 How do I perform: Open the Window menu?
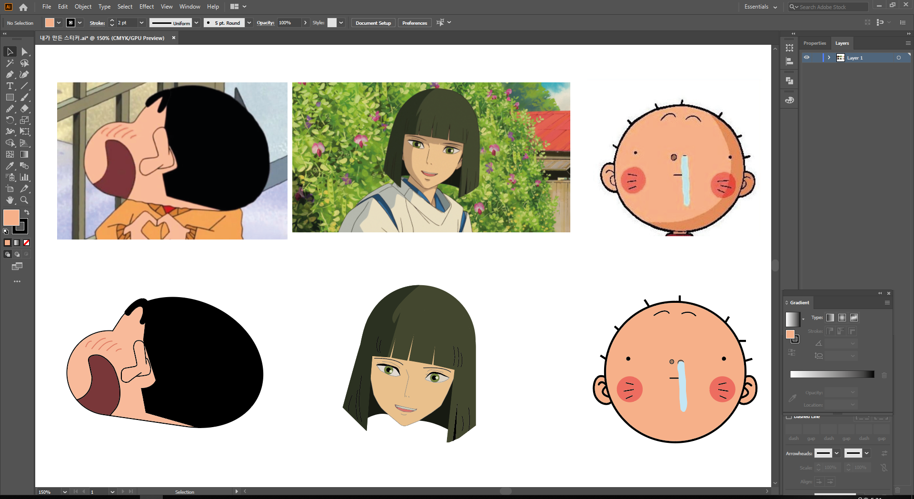[189, 7]
